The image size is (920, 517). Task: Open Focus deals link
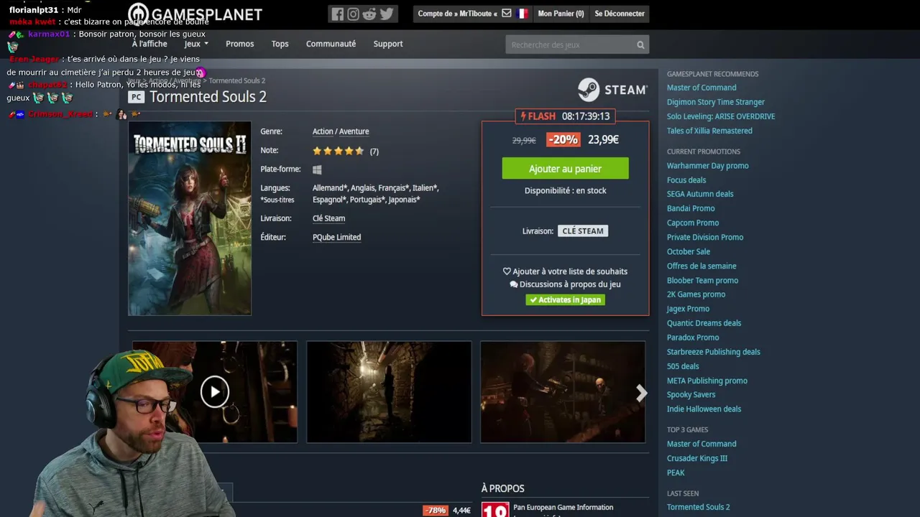point(686,180)
